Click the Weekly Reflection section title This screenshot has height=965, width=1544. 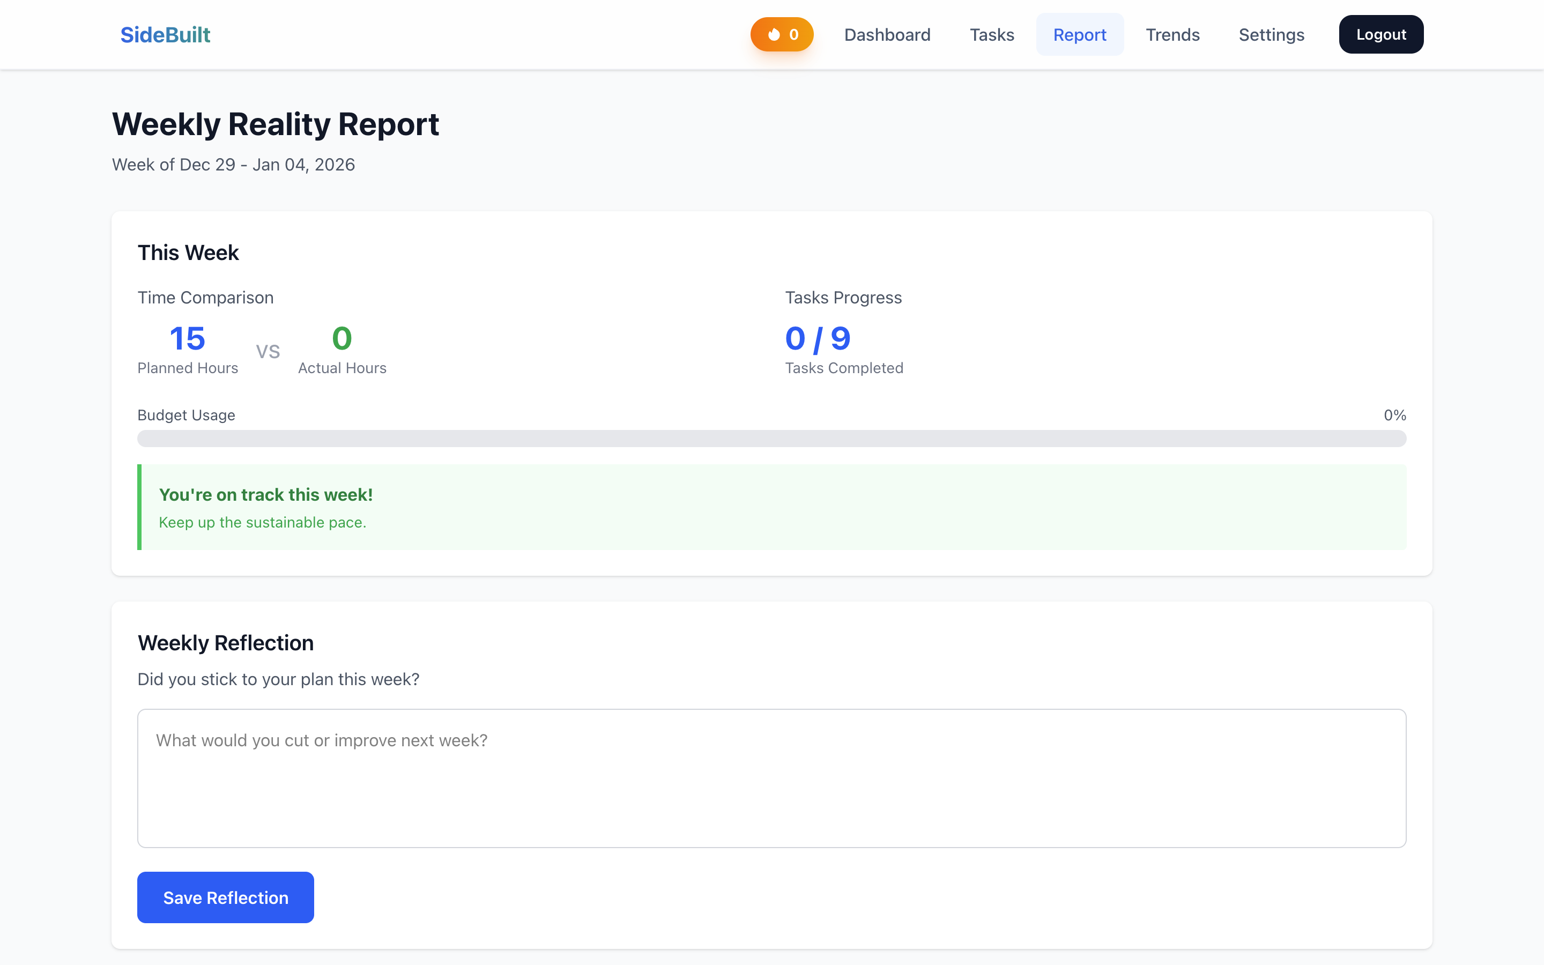click(x=226, y=643)
